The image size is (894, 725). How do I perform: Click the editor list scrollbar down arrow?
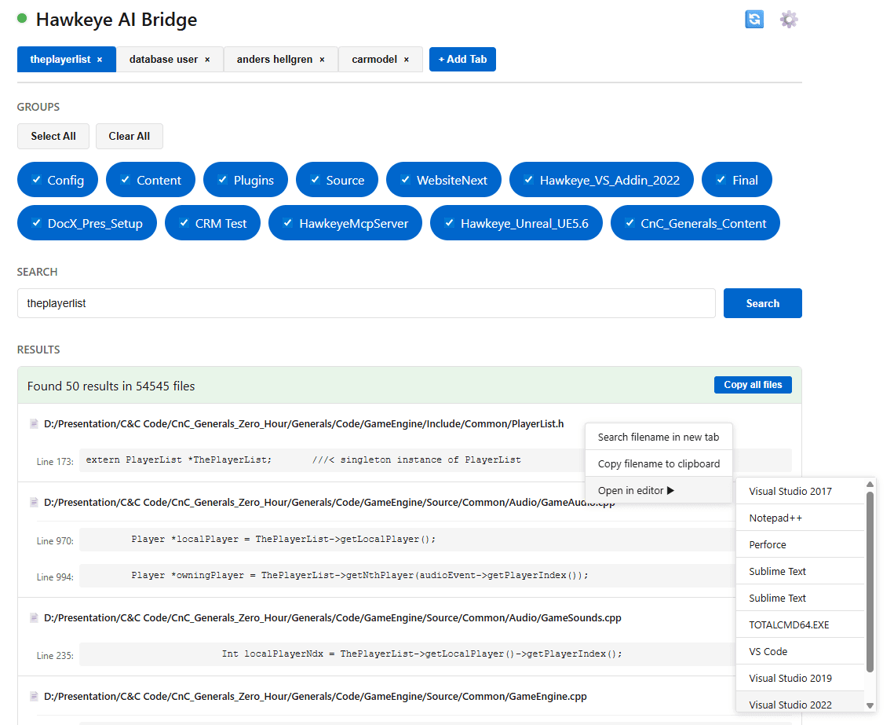(870, 705)
